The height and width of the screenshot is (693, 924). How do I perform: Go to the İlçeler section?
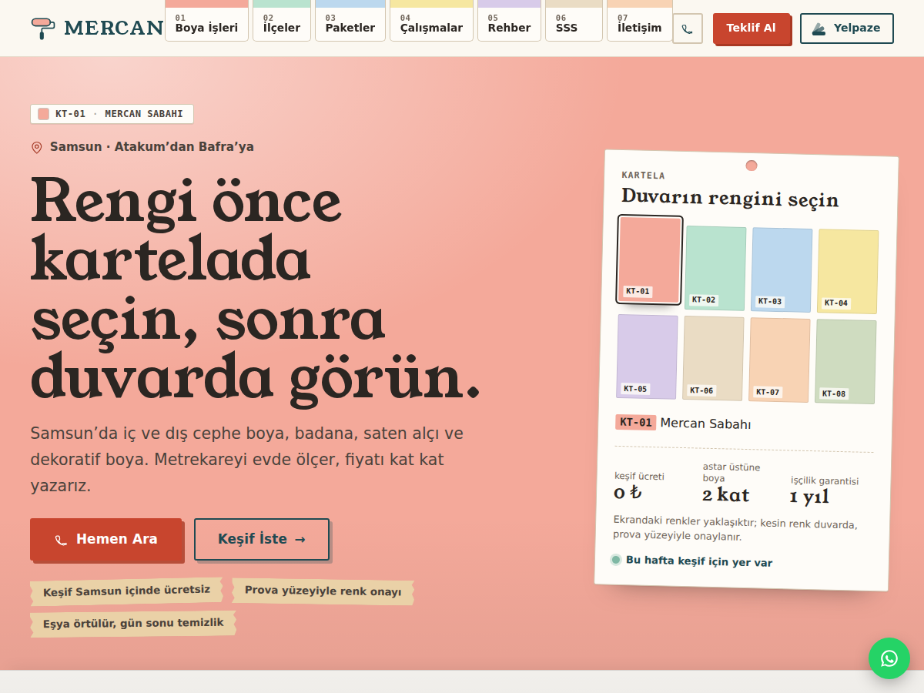click(282, 21)
